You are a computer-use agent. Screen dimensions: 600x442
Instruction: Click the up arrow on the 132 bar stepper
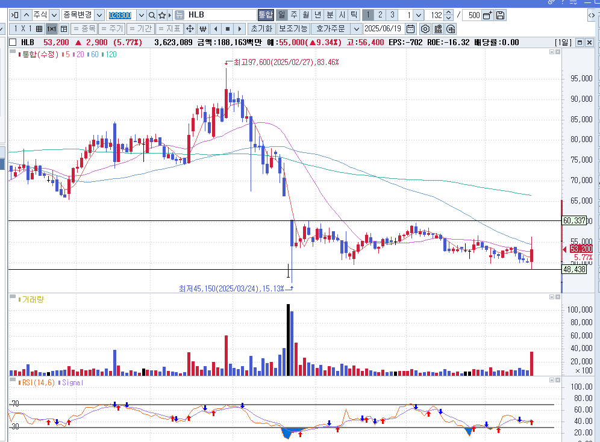pyautogui.click(x=449, y=13)
